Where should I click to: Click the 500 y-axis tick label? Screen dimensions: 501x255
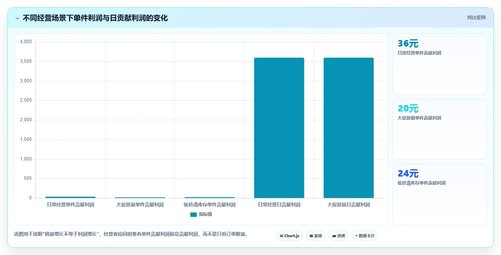point(28,178)
